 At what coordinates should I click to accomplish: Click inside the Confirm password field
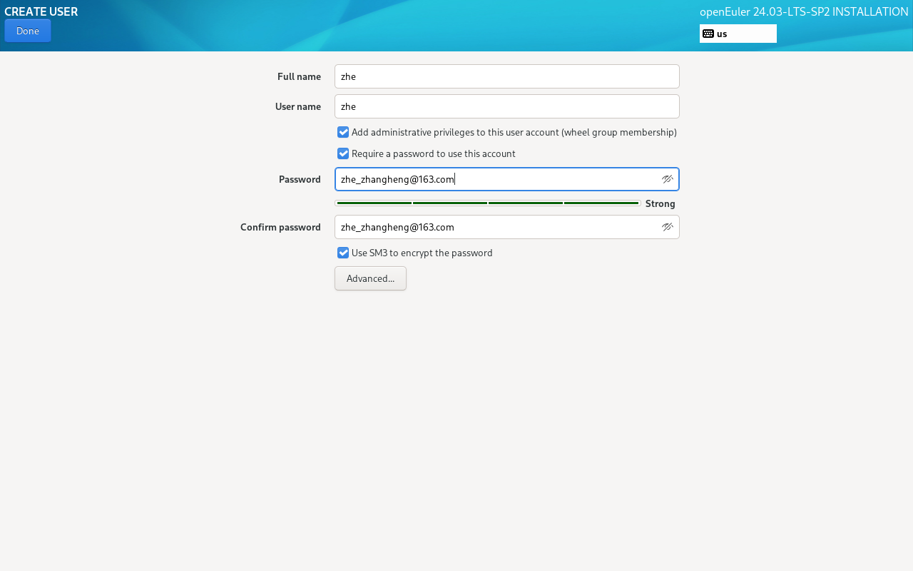point(492,227)
